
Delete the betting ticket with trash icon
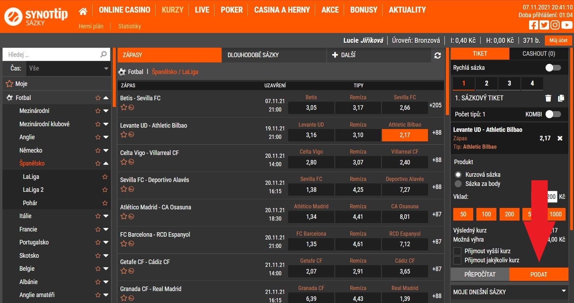[x=548, y=98]
